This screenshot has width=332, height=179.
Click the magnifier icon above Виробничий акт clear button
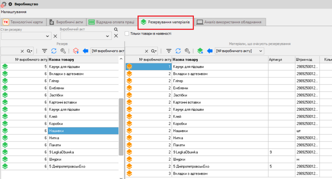tap(116, 30)
